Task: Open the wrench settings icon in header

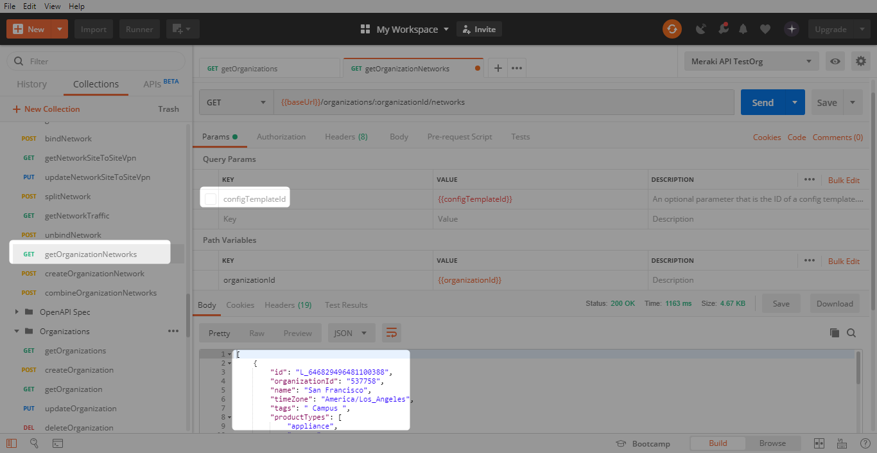Action: [723, 29]
